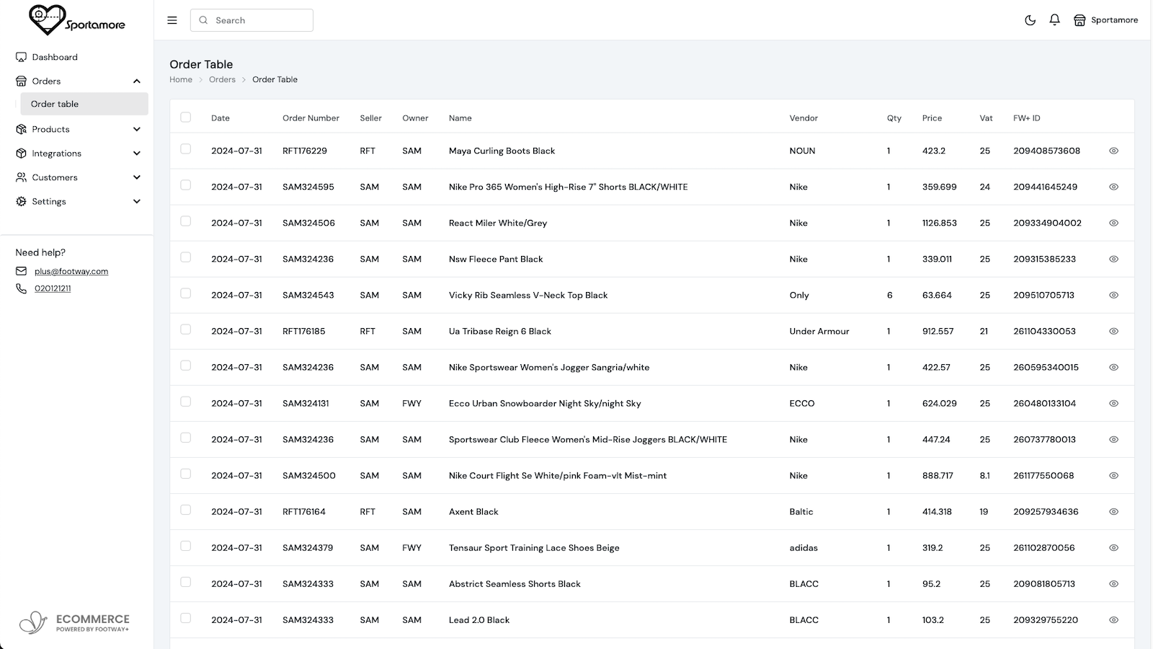
Task: Check the SAM324506 order row
Action: pos(186,221)
